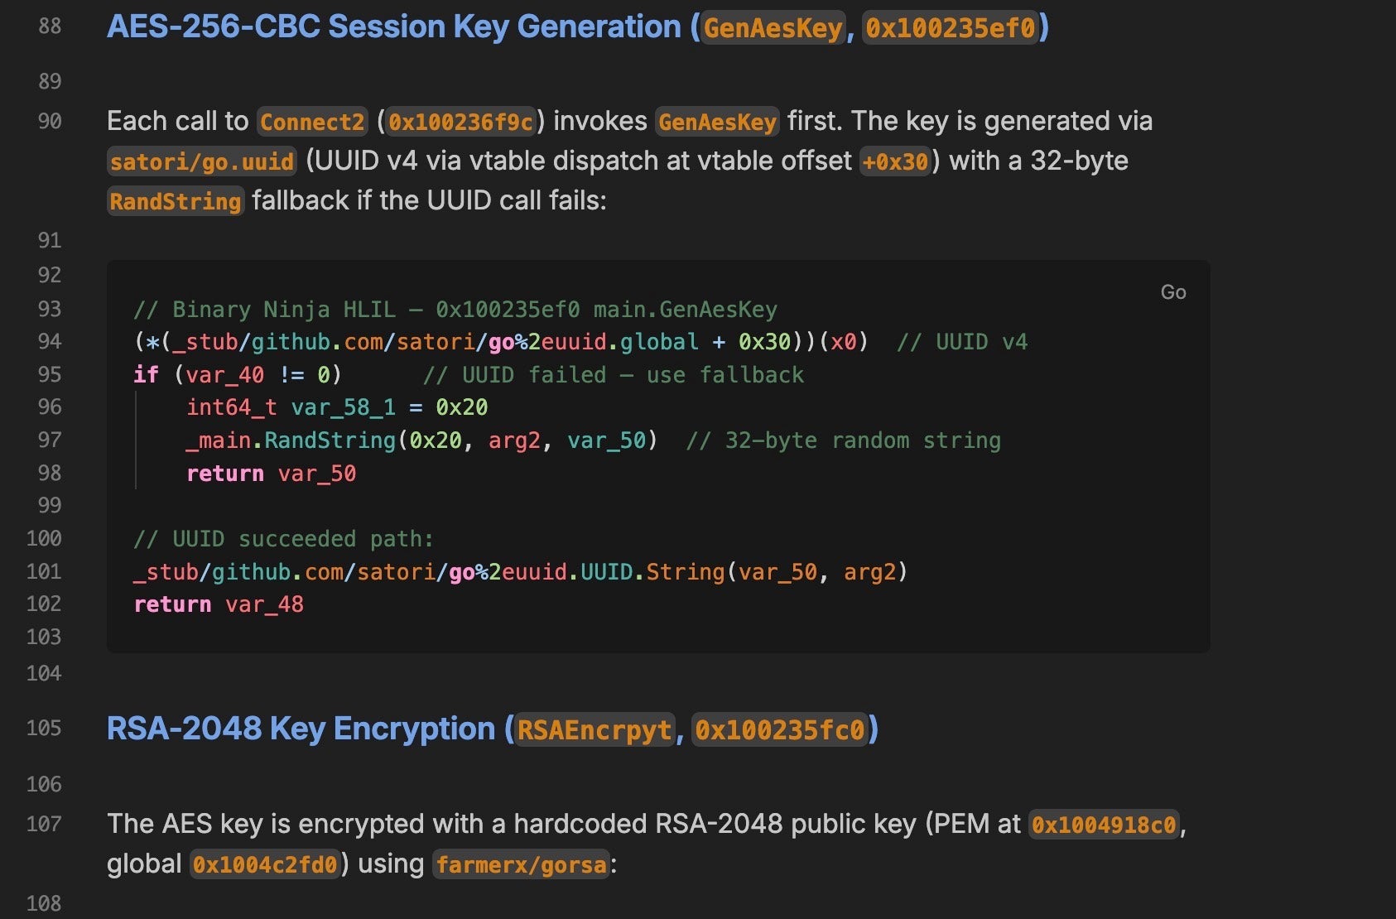Click the "AES-256-CBC Session Key Generation" heading
The image size is (1396, 919).
pyautogui.click(x=393, y=27)
